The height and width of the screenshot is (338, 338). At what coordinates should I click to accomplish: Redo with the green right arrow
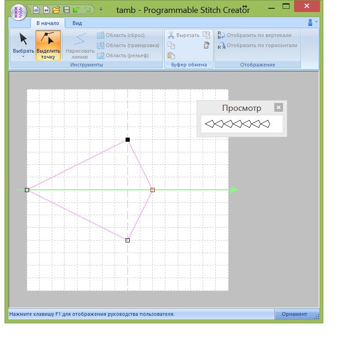[87, 10]
